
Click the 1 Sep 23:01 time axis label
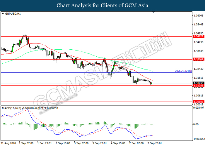pos(45,143)
